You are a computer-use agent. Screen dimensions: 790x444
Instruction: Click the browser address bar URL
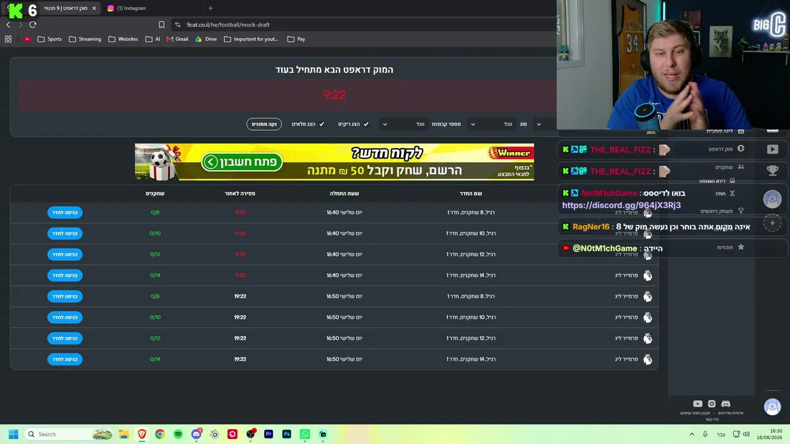coord(228,25)
